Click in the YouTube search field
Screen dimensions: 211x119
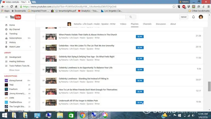80,17
